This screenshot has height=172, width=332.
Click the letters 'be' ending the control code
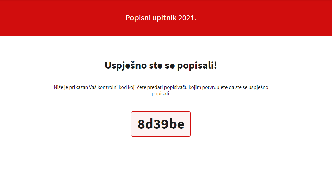(x=177, y=124)
